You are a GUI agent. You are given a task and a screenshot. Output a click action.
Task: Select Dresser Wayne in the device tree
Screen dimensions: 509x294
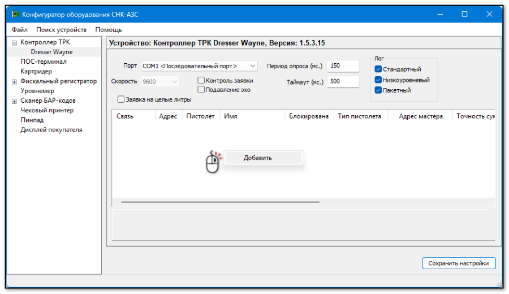pyautogui.click(x=51, y=52)
